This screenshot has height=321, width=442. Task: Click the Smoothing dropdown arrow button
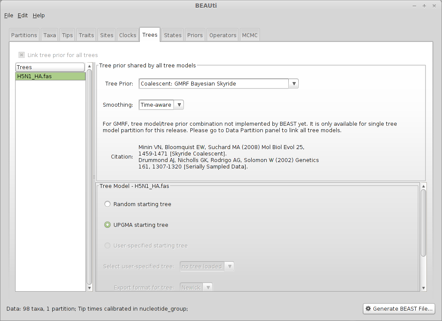pos(179,105)
